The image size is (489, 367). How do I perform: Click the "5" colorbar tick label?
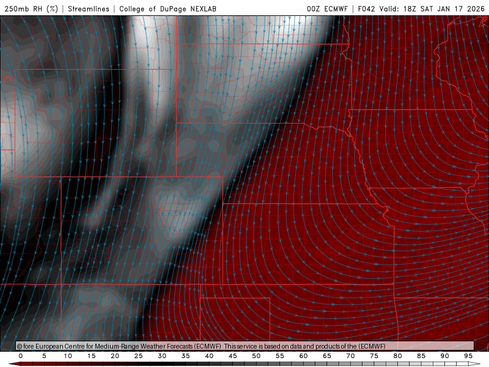tap(44, 356)
